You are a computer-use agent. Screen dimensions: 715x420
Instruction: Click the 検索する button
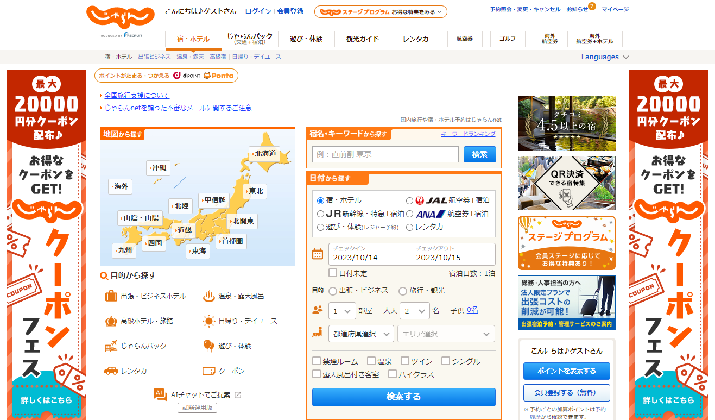404,397
